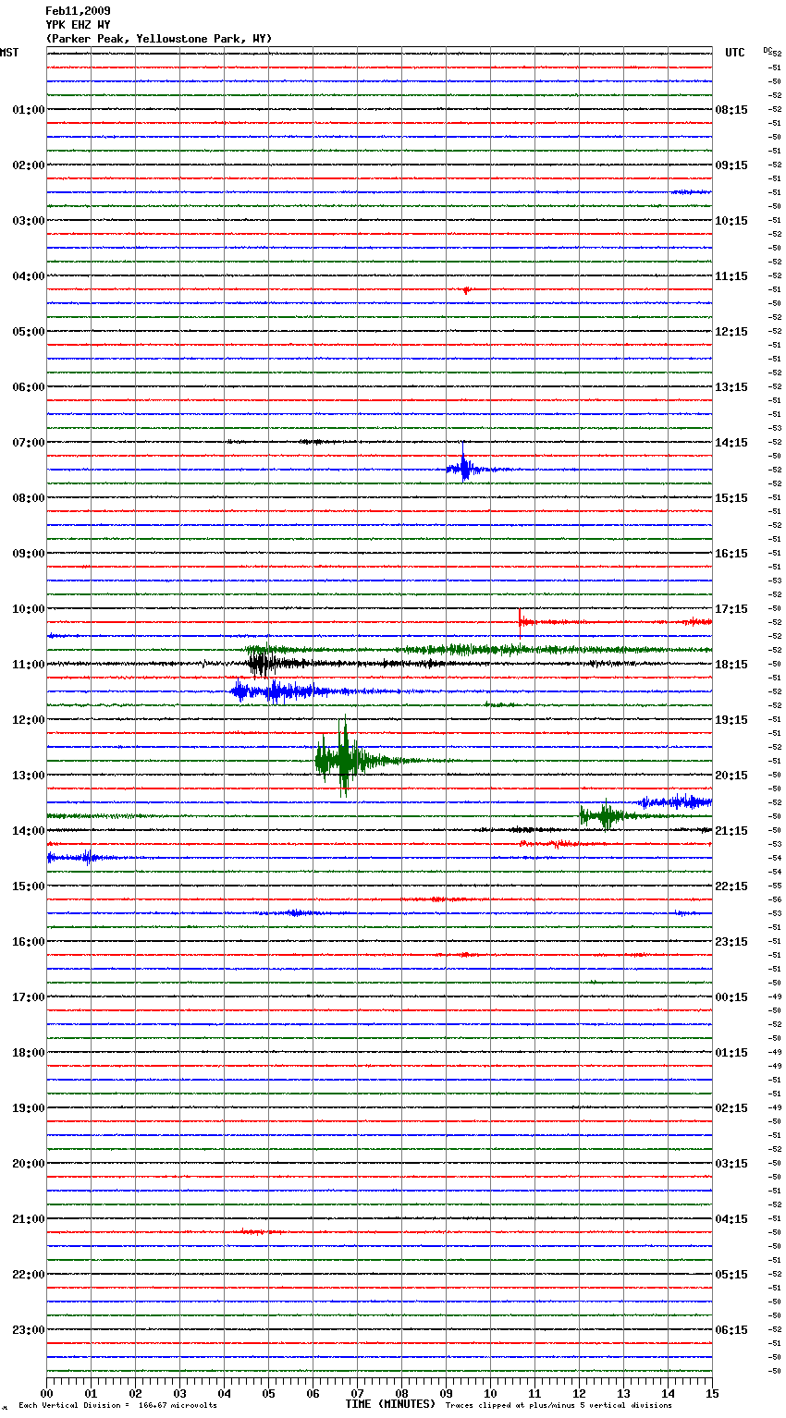Click the 06:15 UTC time label
This screenshot has width=786, height=1418.
(731, 1330)
